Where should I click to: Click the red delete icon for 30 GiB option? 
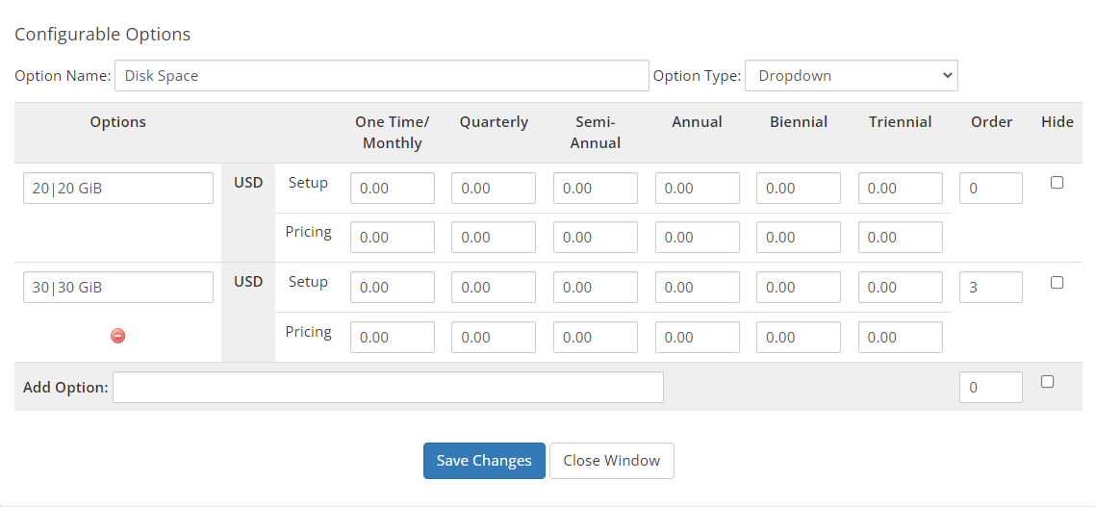coord(118,336)
